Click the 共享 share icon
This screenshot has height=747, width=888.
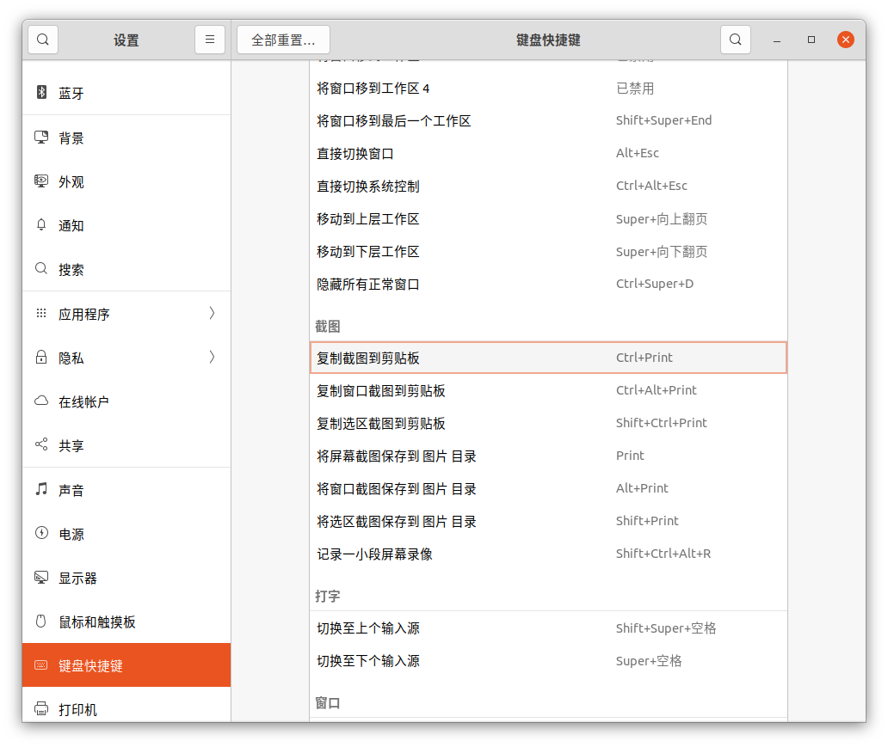[x=41, y=444]
